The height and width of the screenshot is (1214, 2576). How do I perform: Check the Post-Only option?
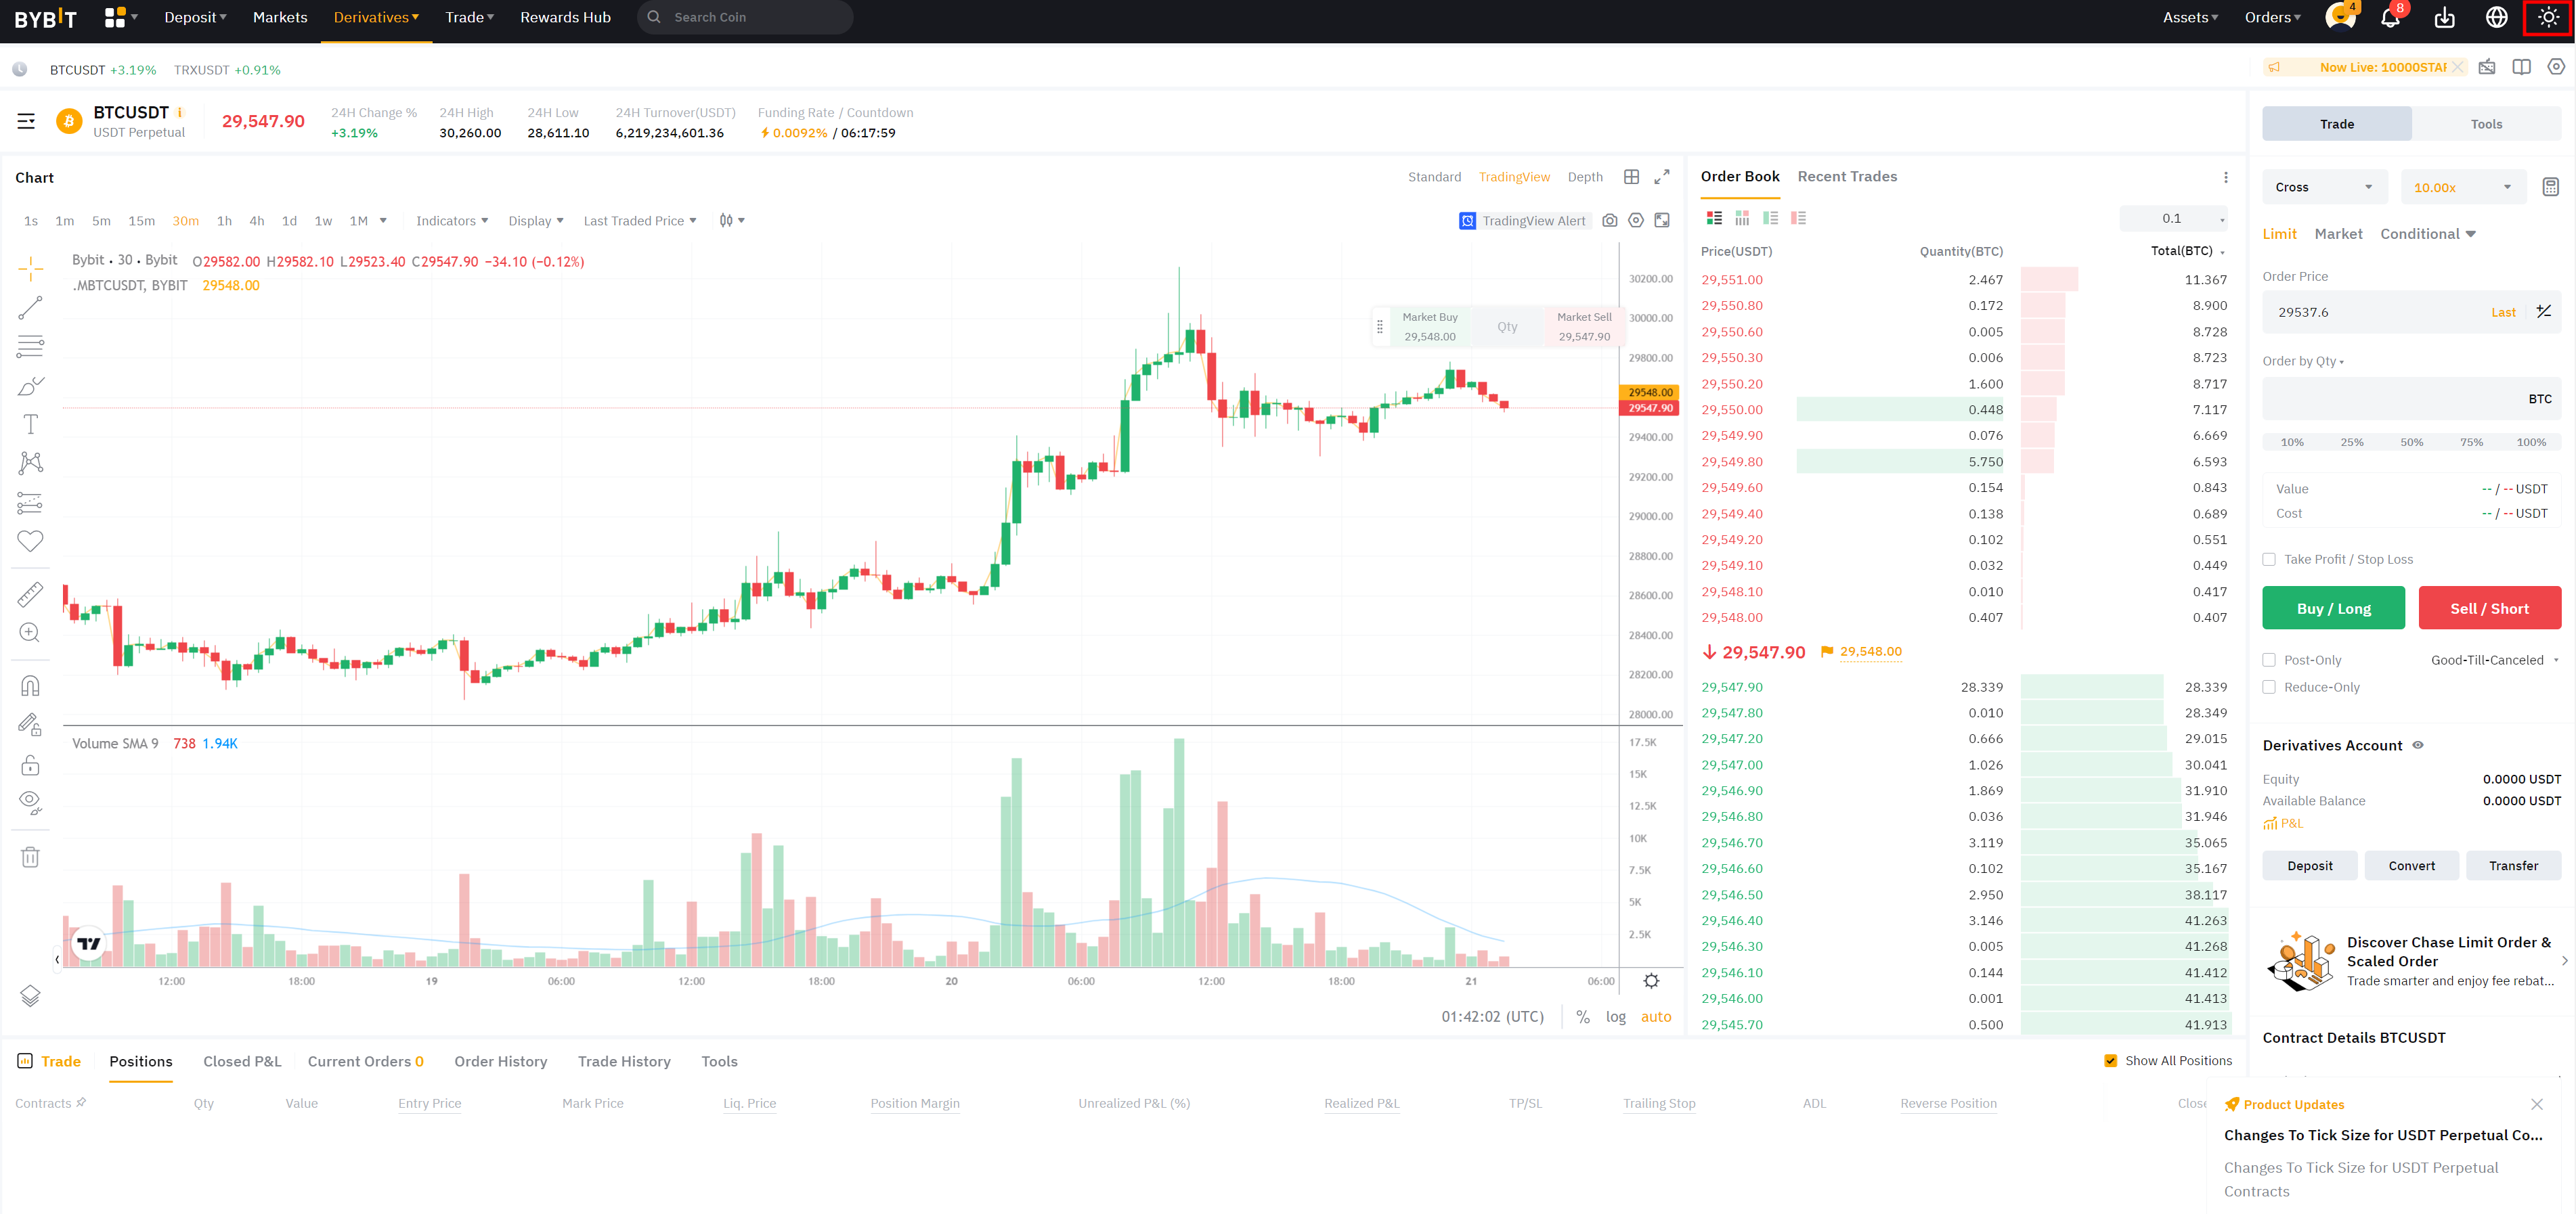2269,660
